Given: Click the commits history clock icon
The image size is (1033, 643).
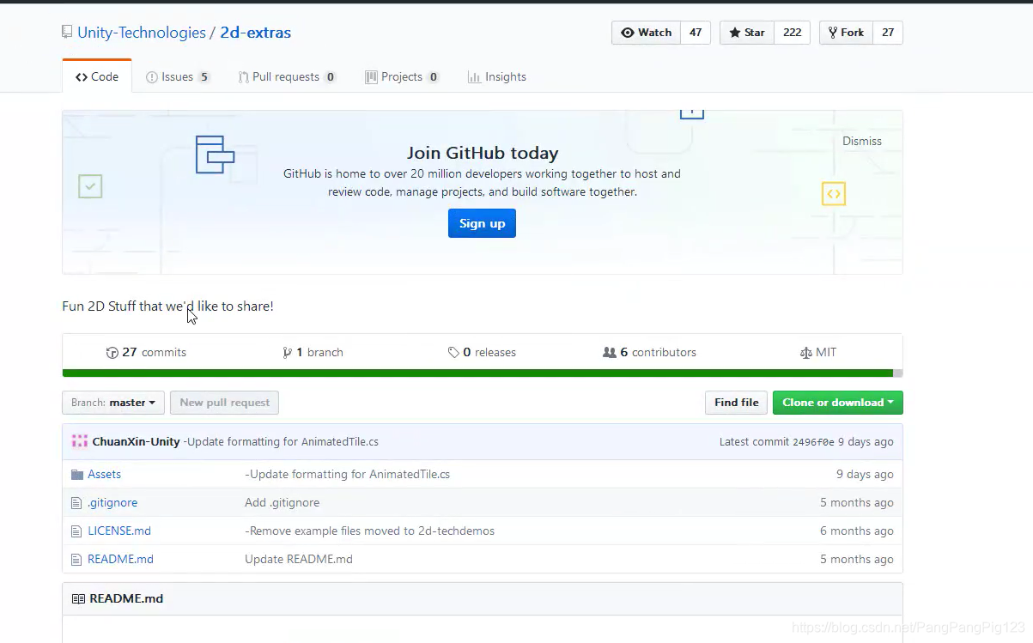Looking at the screenshot, I should (x=112, y=353).
